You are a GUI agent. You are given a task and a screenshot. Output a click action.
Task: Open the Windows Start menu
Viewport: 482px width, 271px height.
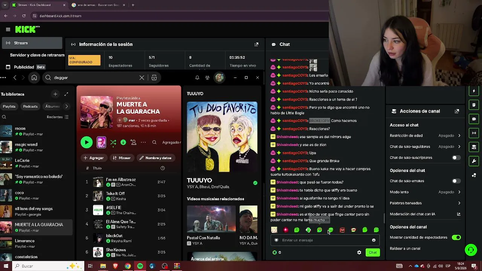(x=6, y=266)
